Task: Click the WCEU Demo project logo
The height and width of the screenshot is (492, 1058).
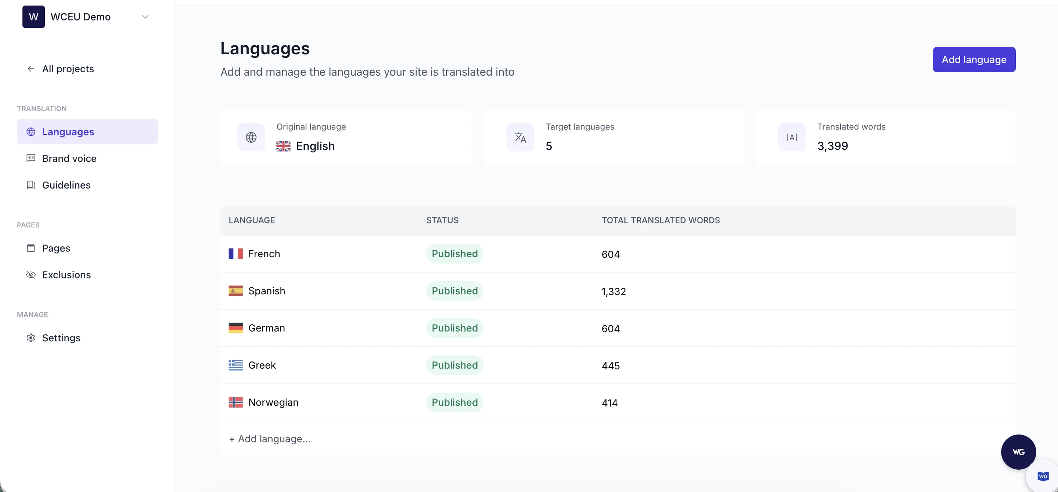Action: click(x=34, y=17)
